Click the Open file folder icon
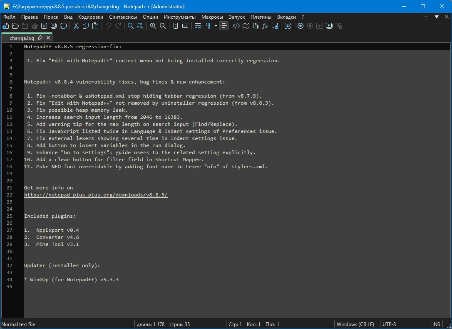The height and width of the screenshot is (329, 452). pyautogui.click(x=15, y=26)
